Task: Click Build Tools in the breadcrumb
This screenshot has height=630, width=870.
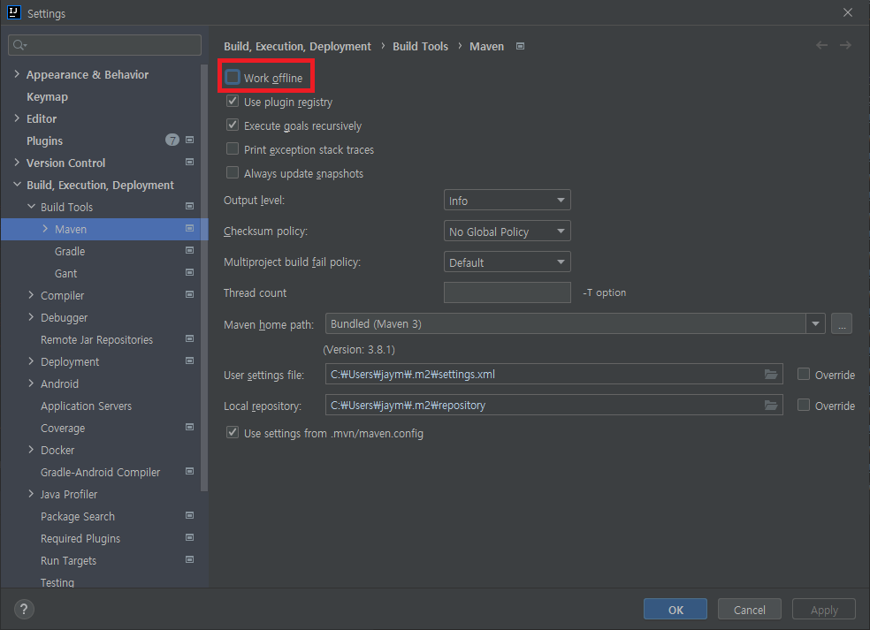Action: pos(421,47)
